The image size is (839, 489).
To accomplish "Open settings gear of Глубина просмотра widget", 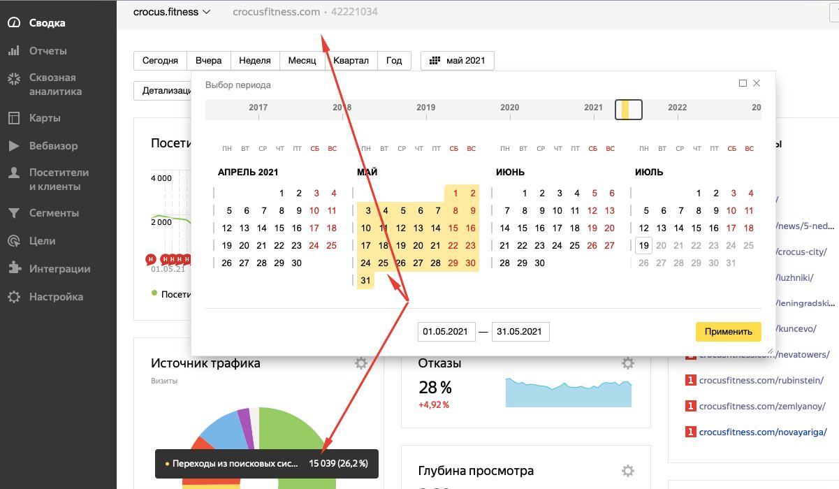I will click(628, 471).
